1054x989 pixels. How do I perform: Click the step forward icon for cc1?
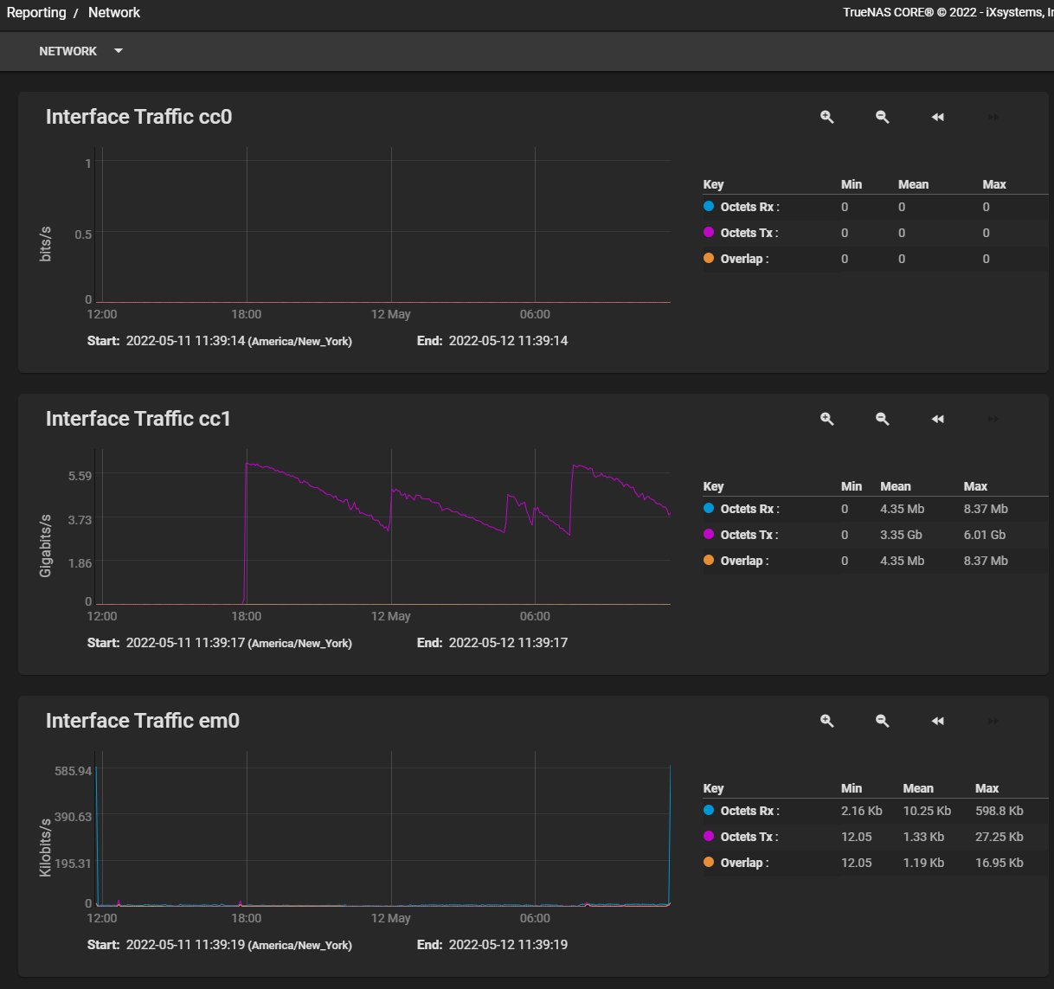click(x=993, y=419)
